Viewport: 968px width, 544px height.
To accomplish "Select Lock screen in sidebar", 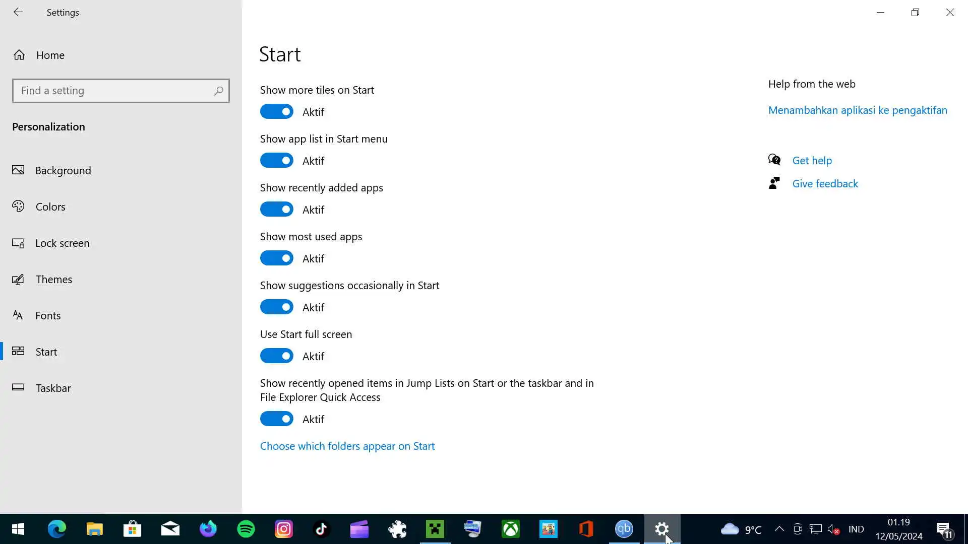I will click(x=62, y=243).
